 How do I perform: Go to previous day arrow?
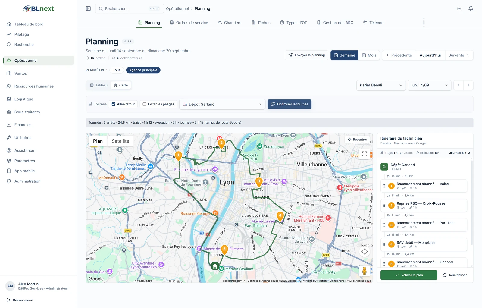pyautogui.click(x=459, y=85)
